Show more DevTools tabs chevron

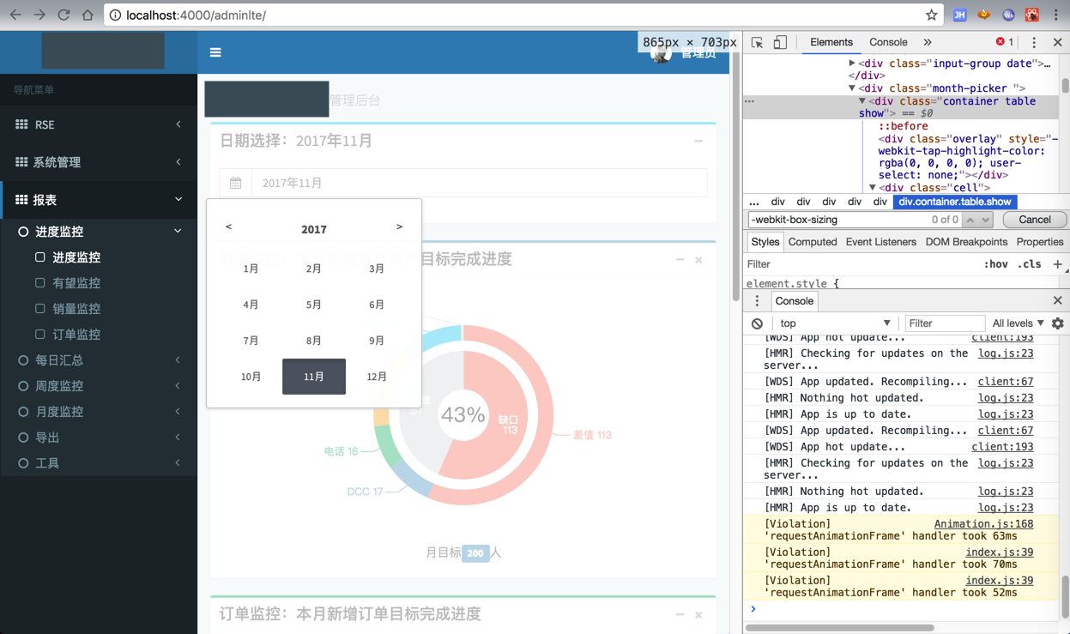[x=928, y=42]
